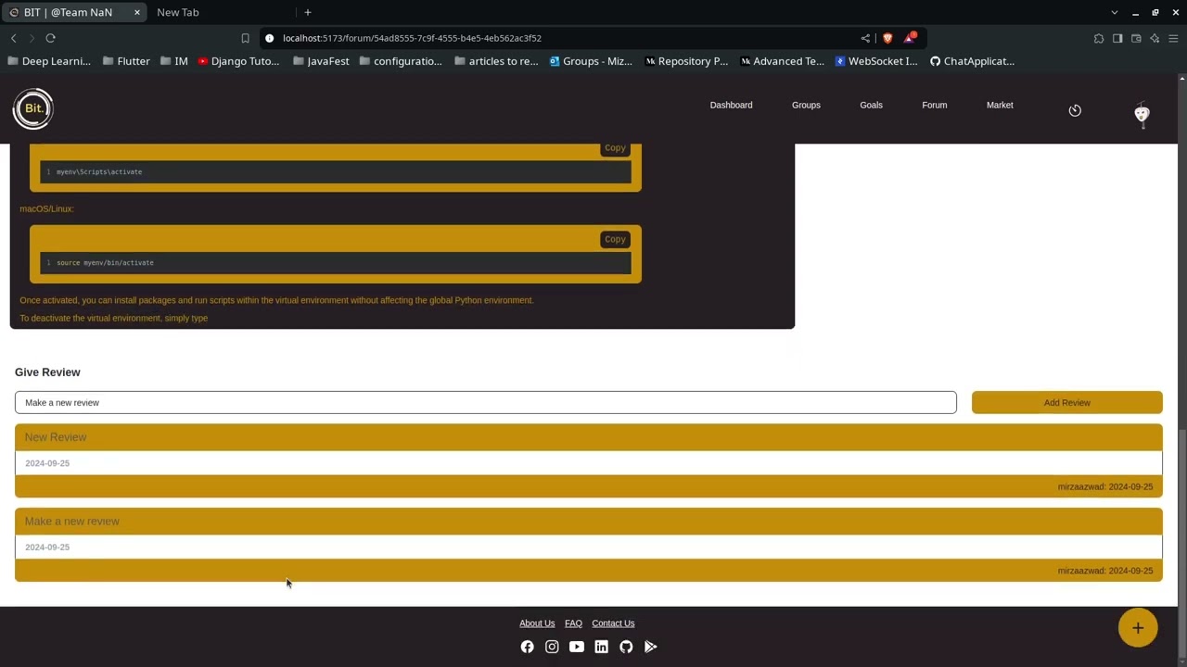Expand the tab search chevron
1187x667 pixels.
click(x=1114, y=12)
